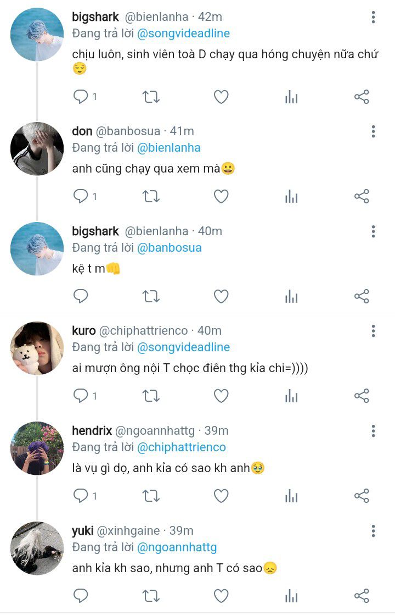Share hendrix's tweet

point(362,496)
